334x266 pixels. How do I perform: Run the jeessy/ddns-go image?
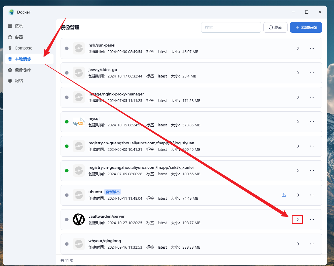point(298,73)
